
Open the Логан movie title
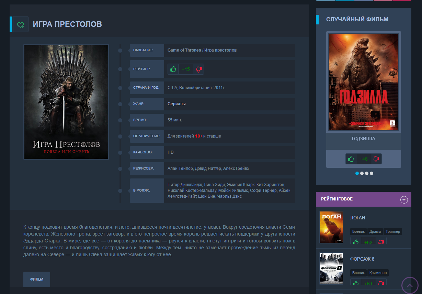(357, 218)
